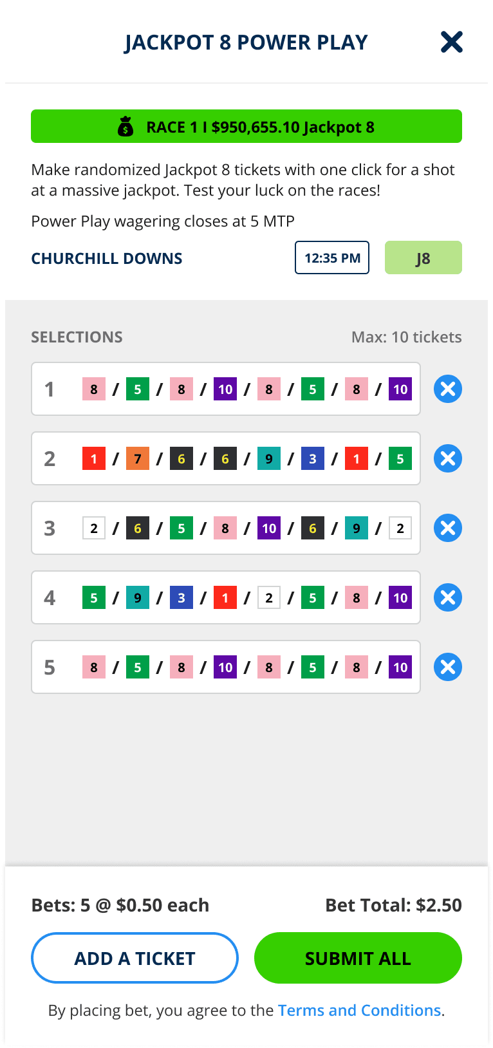This screenshot has height=1048, width=493.
Task: Click the teal 9 swatch in ticket 2
Action: click(269, 458)
